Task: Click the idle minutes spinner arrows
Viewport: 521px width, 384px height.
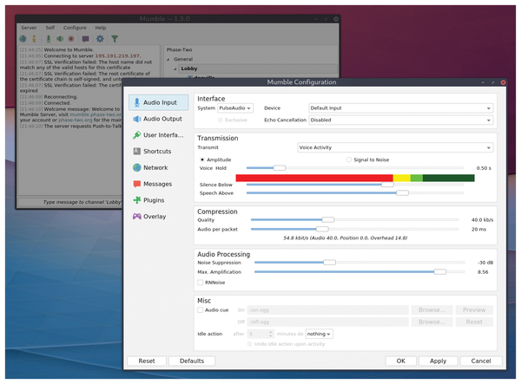Action: click(x=271, y=334)
